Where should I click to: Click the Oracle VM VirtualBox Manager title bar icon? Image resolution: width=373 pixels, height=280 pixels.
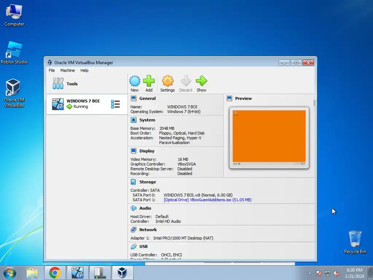50,63
